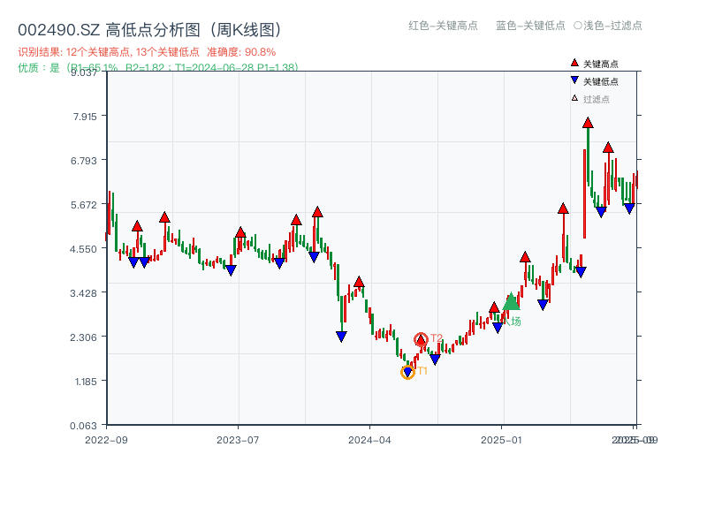707x530 pixels.
Task: Click the leftmost blue key-low triangle on chart
Action: tap(133, 262)
